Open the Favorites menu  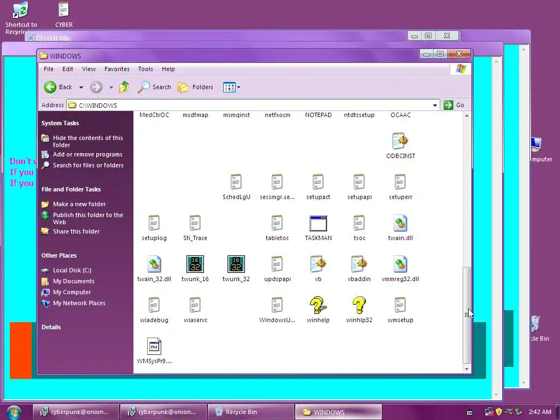point(117,69)
